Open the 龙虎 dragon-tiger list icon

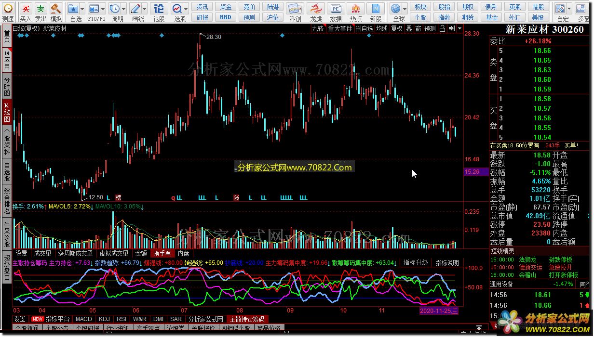click(x=316, y=9)
